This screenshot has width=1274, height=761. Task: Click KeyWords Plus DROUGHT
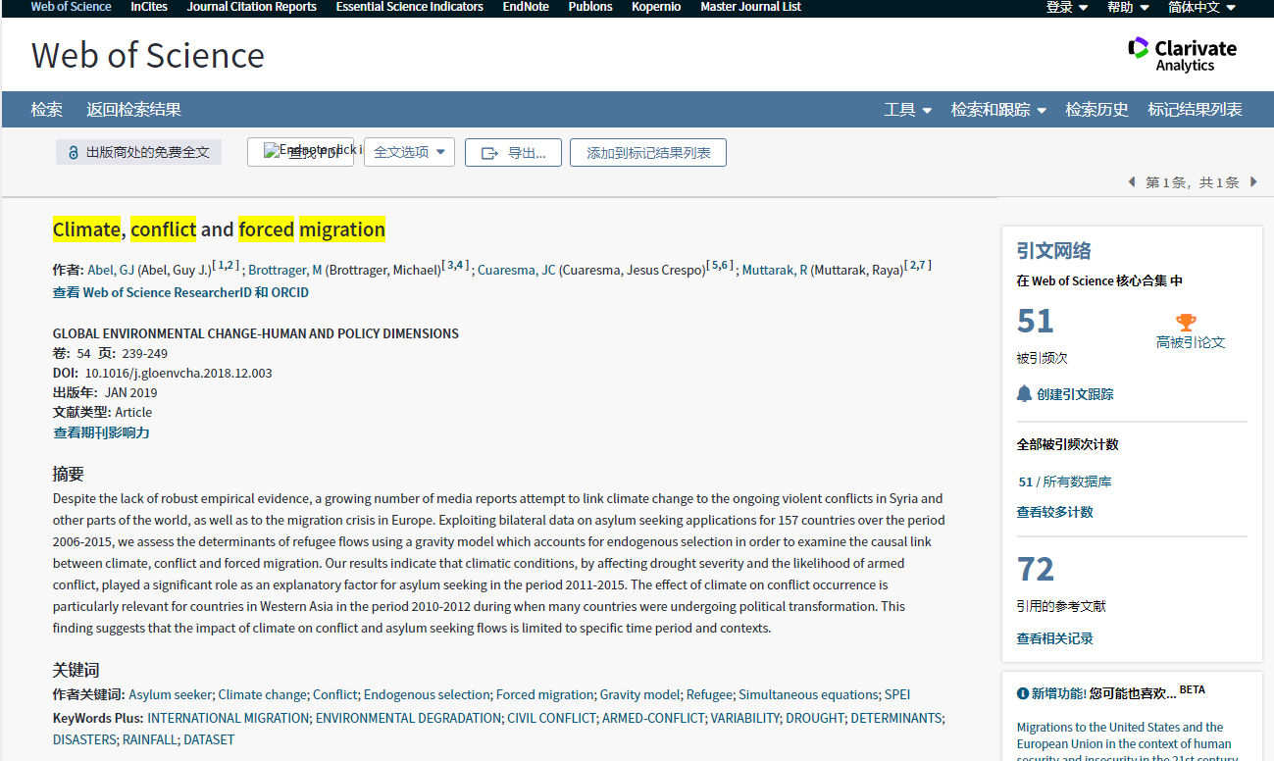click(815, 718)
